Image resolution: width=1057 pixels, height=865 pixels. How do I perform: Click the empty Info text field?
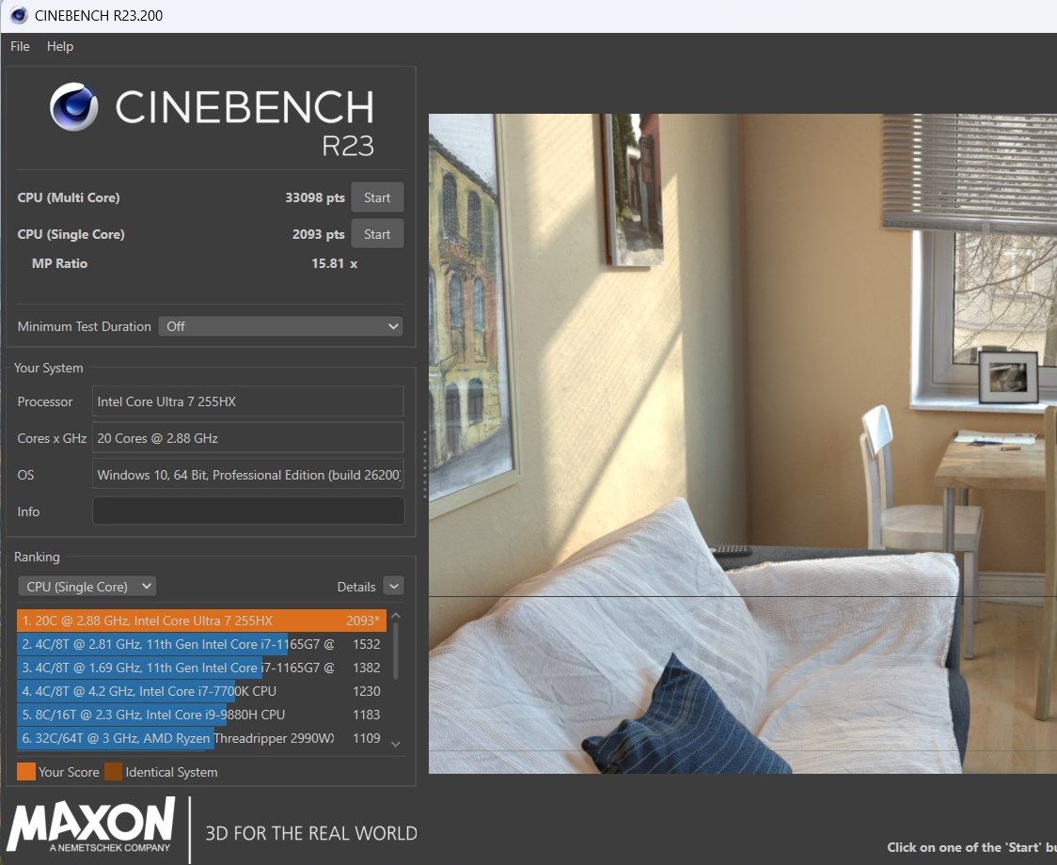tap(248, 511)
